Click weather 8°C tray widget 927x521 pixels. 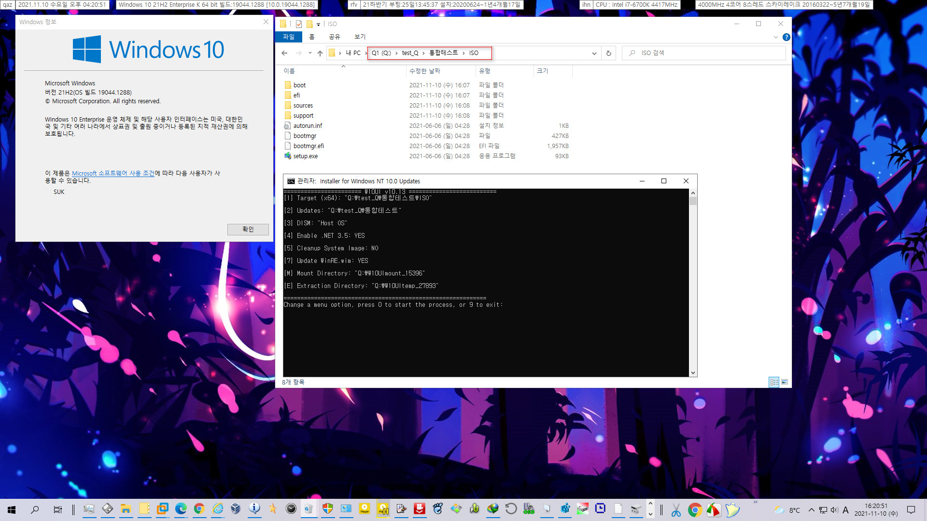coord(787,510)
